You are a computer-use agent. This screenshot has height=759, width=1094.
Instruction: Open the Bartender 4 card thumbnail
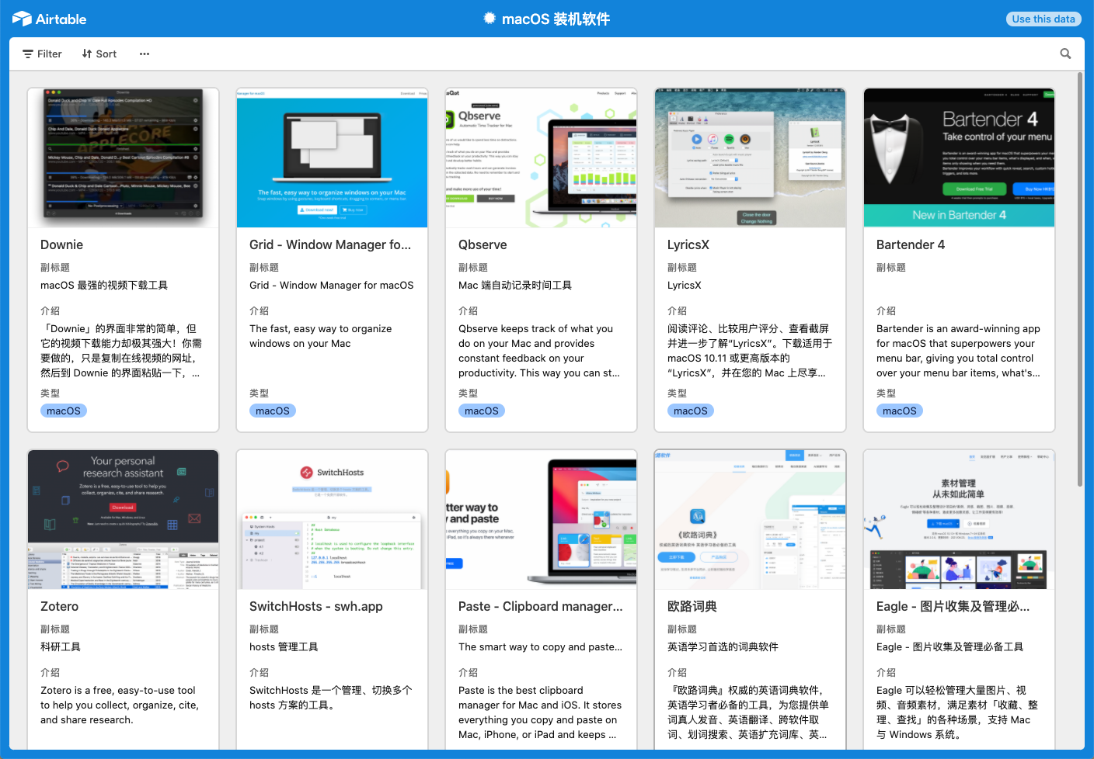(959, 158)
